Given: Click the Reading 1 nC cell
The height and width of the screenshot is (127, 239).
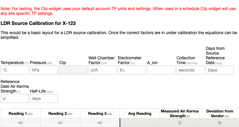Looking at the screenshot, I should [21, 123].
